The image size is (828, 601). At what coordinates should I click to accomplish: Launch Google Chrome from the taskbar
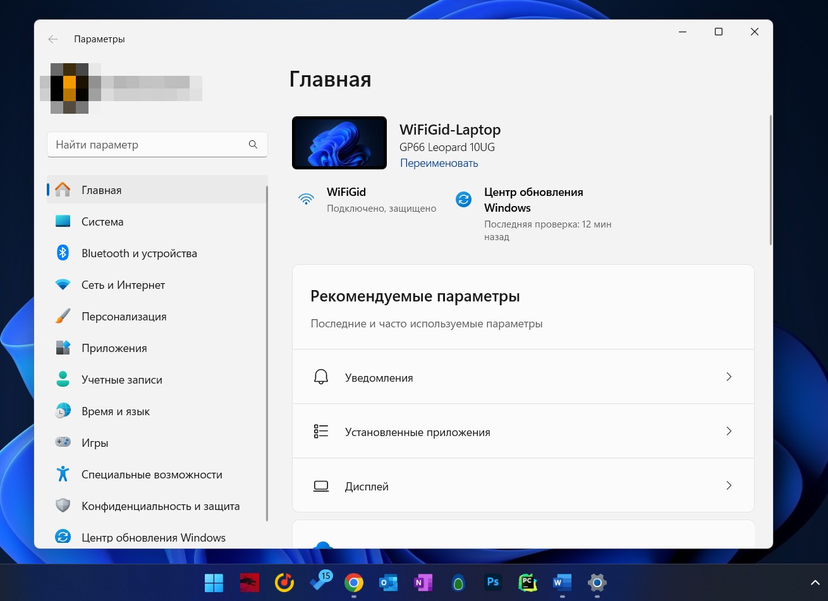(x=353, y=583)
